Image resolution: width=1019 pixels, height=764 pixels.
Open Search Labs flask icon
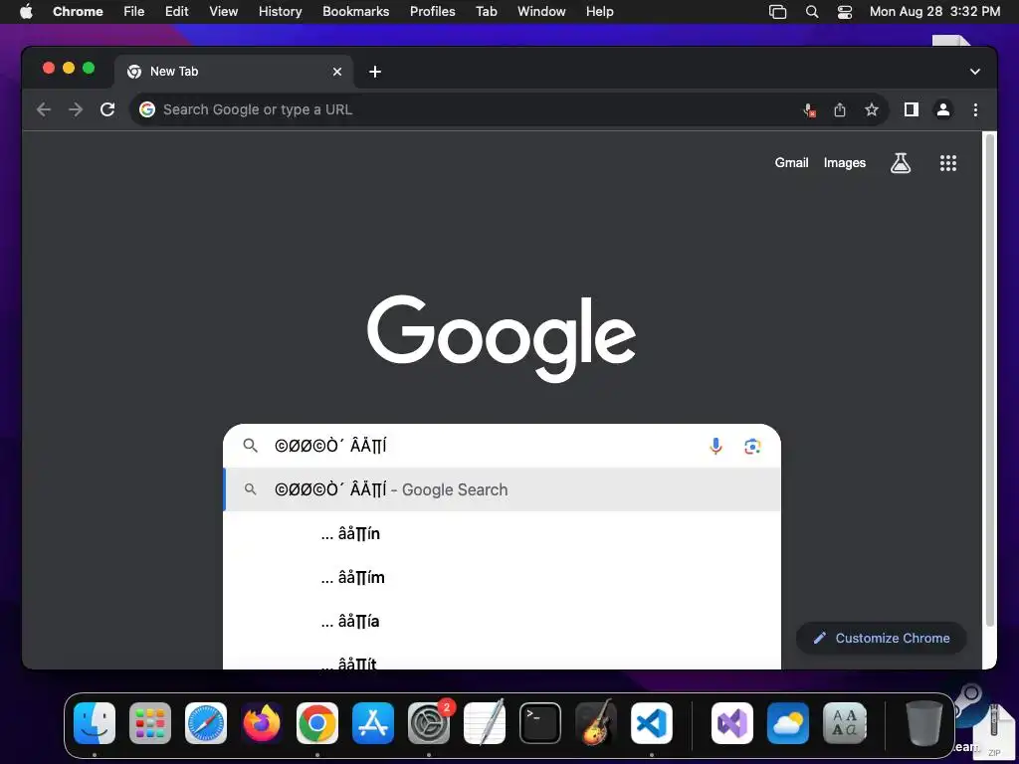900,163
